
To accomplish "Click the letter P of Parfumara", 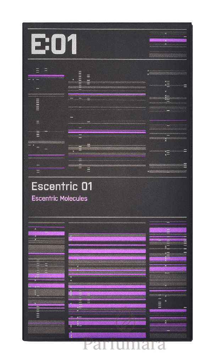I will point(88,344).
